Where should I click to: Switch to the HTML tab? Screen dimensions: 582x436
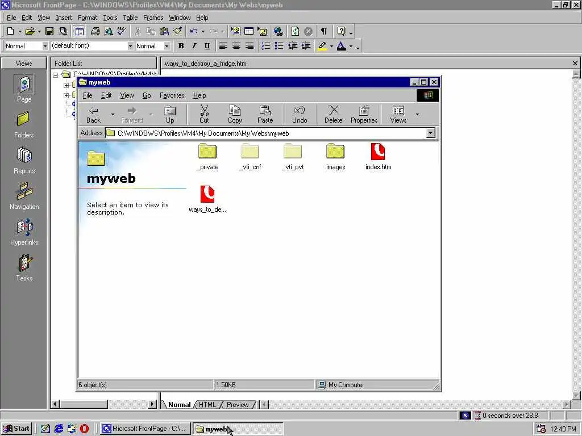(x=207, y=404)
